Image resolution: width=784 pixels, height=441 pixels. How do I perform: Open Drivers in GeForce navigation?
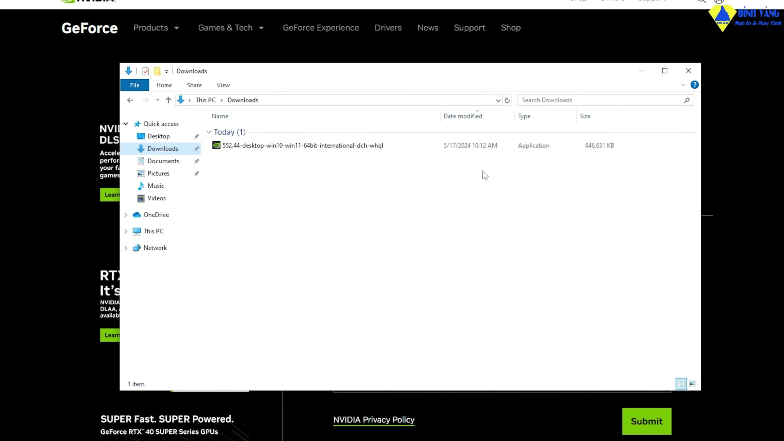tap(388, 28)
